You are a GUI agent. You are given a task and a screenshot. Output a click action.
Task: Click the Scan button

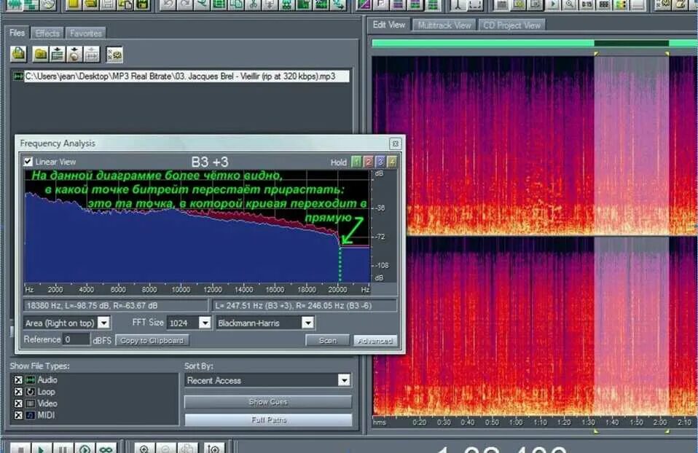tap(328, 340)
